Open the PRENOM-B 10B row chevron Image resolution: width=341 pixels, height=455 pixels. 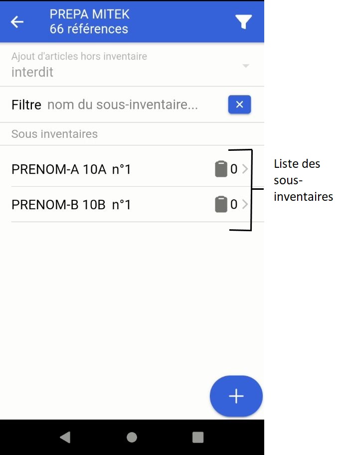(245, 204)
